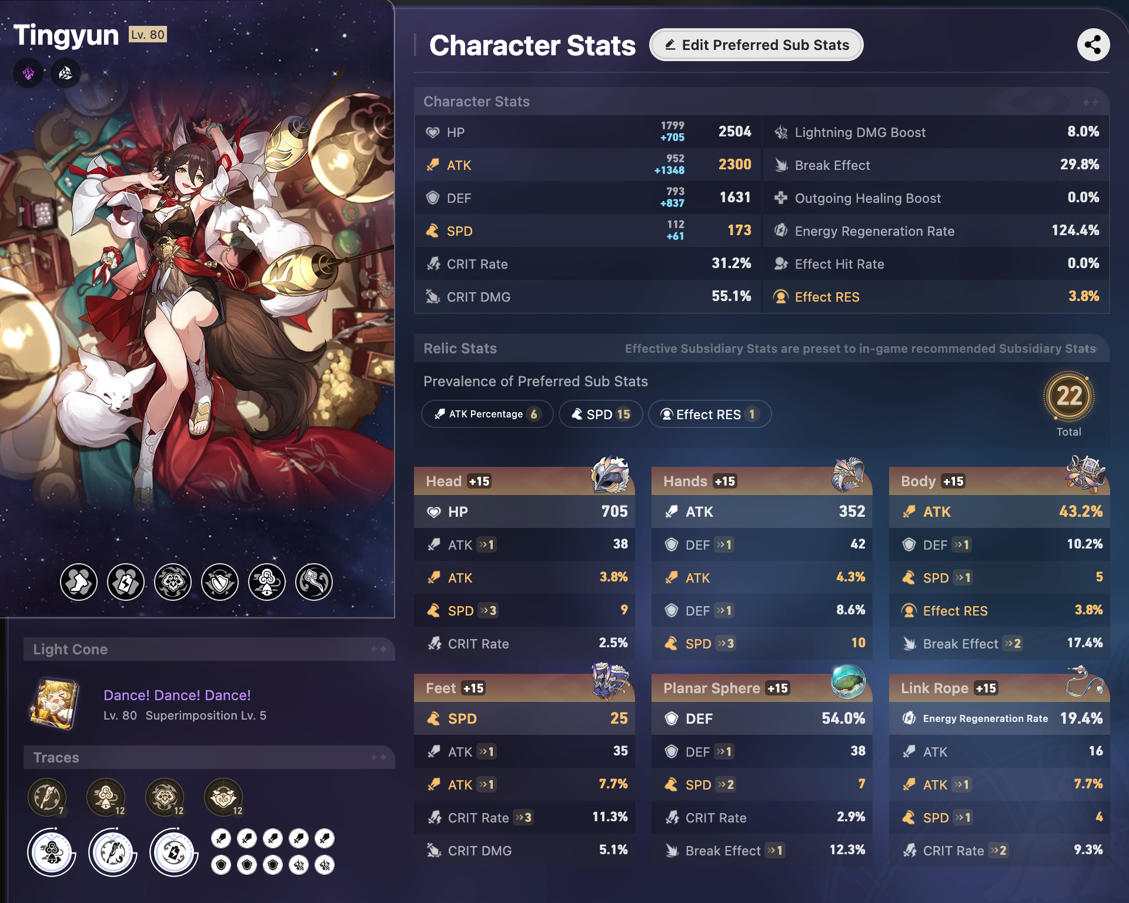Image resolution: width=1129 pixels, height=903 pixels.
Task: Click the level 7 basic attack trace icon
Action: (47, 797)
